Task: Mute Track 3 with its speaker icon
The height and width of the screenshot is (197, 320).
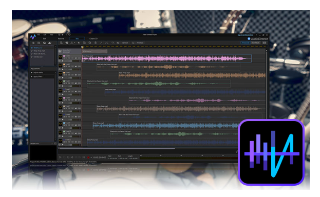Action: (x=76, y=75)
